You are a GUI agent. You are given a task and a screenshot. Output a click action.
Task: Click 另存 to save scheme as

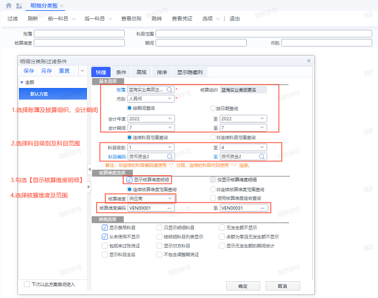tap(46, 71)
